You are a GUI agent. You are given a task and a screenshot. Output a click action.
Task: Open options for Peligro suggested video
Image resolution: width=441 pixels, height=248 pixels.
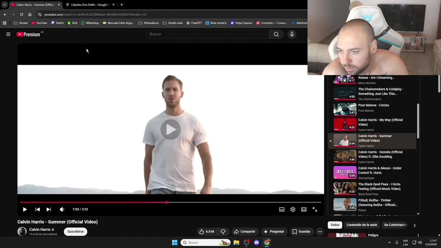tap(418, 236)
